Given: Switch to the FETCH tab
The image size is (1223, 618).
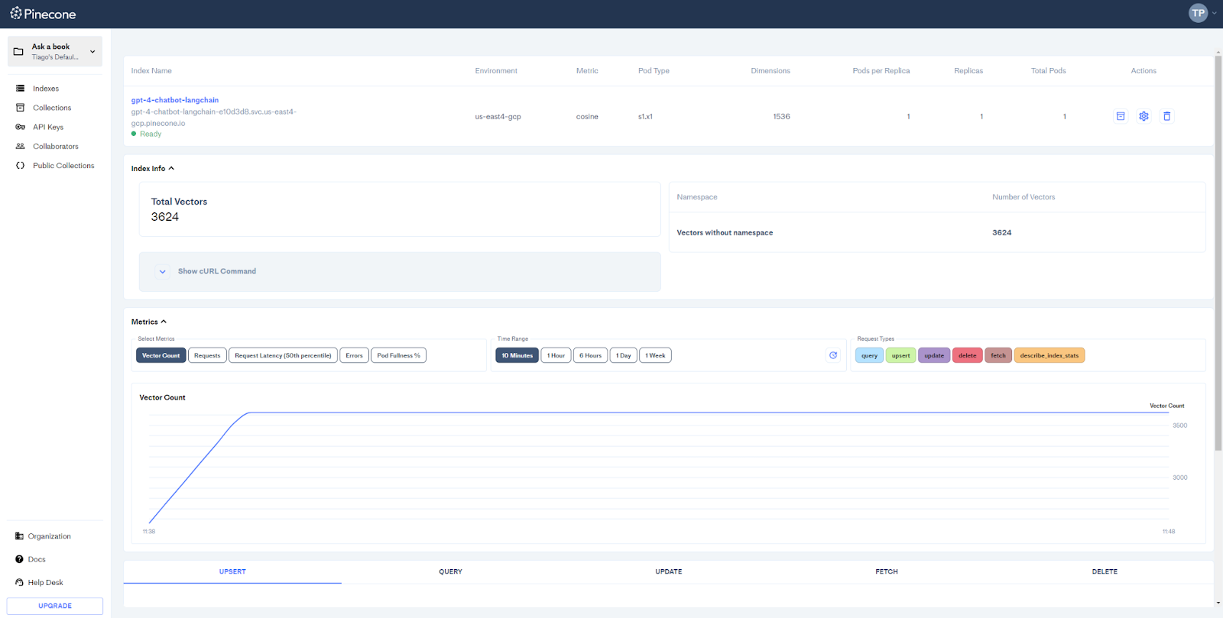Looking at the screenshot, I should [887, 571].
